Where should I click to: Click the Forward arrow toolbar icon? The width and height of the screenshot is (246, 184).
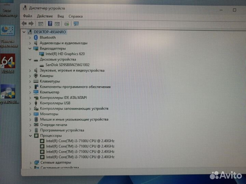coord(31,24)
